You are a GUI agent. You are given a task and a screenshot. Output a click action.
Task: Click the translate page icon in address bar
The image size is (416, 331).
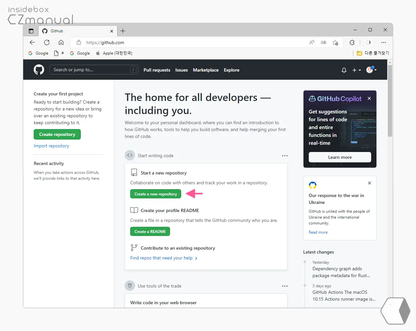(x=323, y=42)
